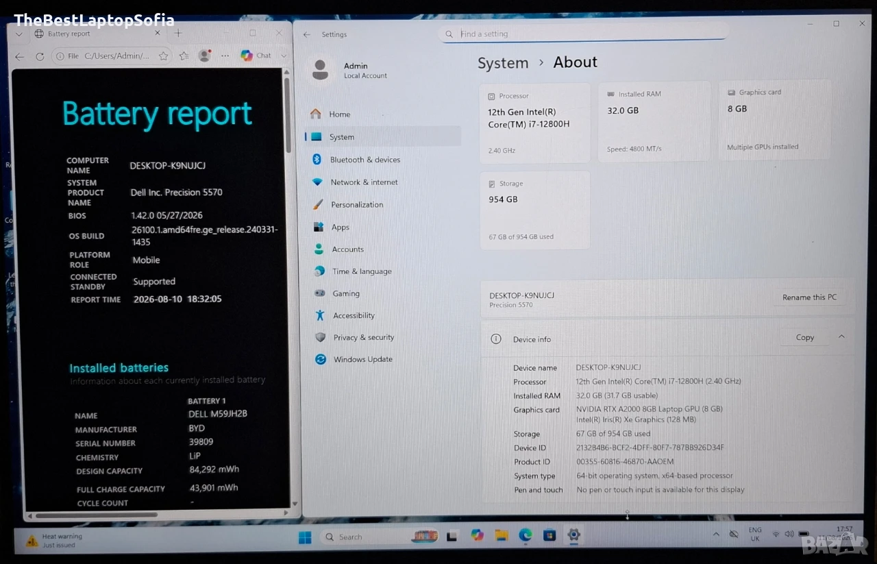Screen dimensions: 877x564
Task: Collapse the Device info section
Action: (841, 336)
